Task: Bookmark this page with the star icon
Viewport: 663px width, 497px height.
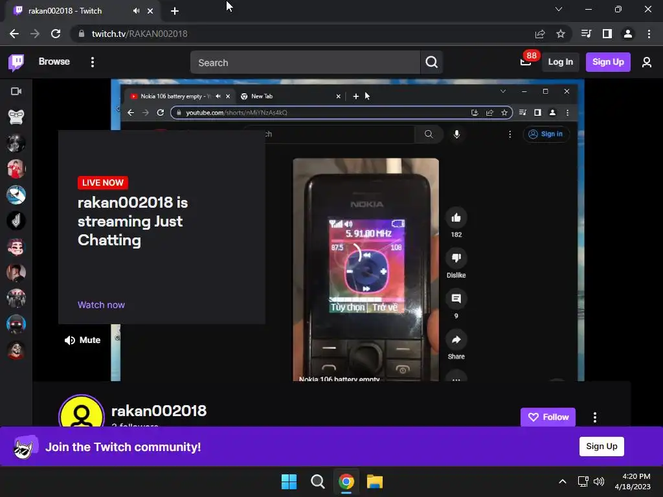Action: pos(561,34)
